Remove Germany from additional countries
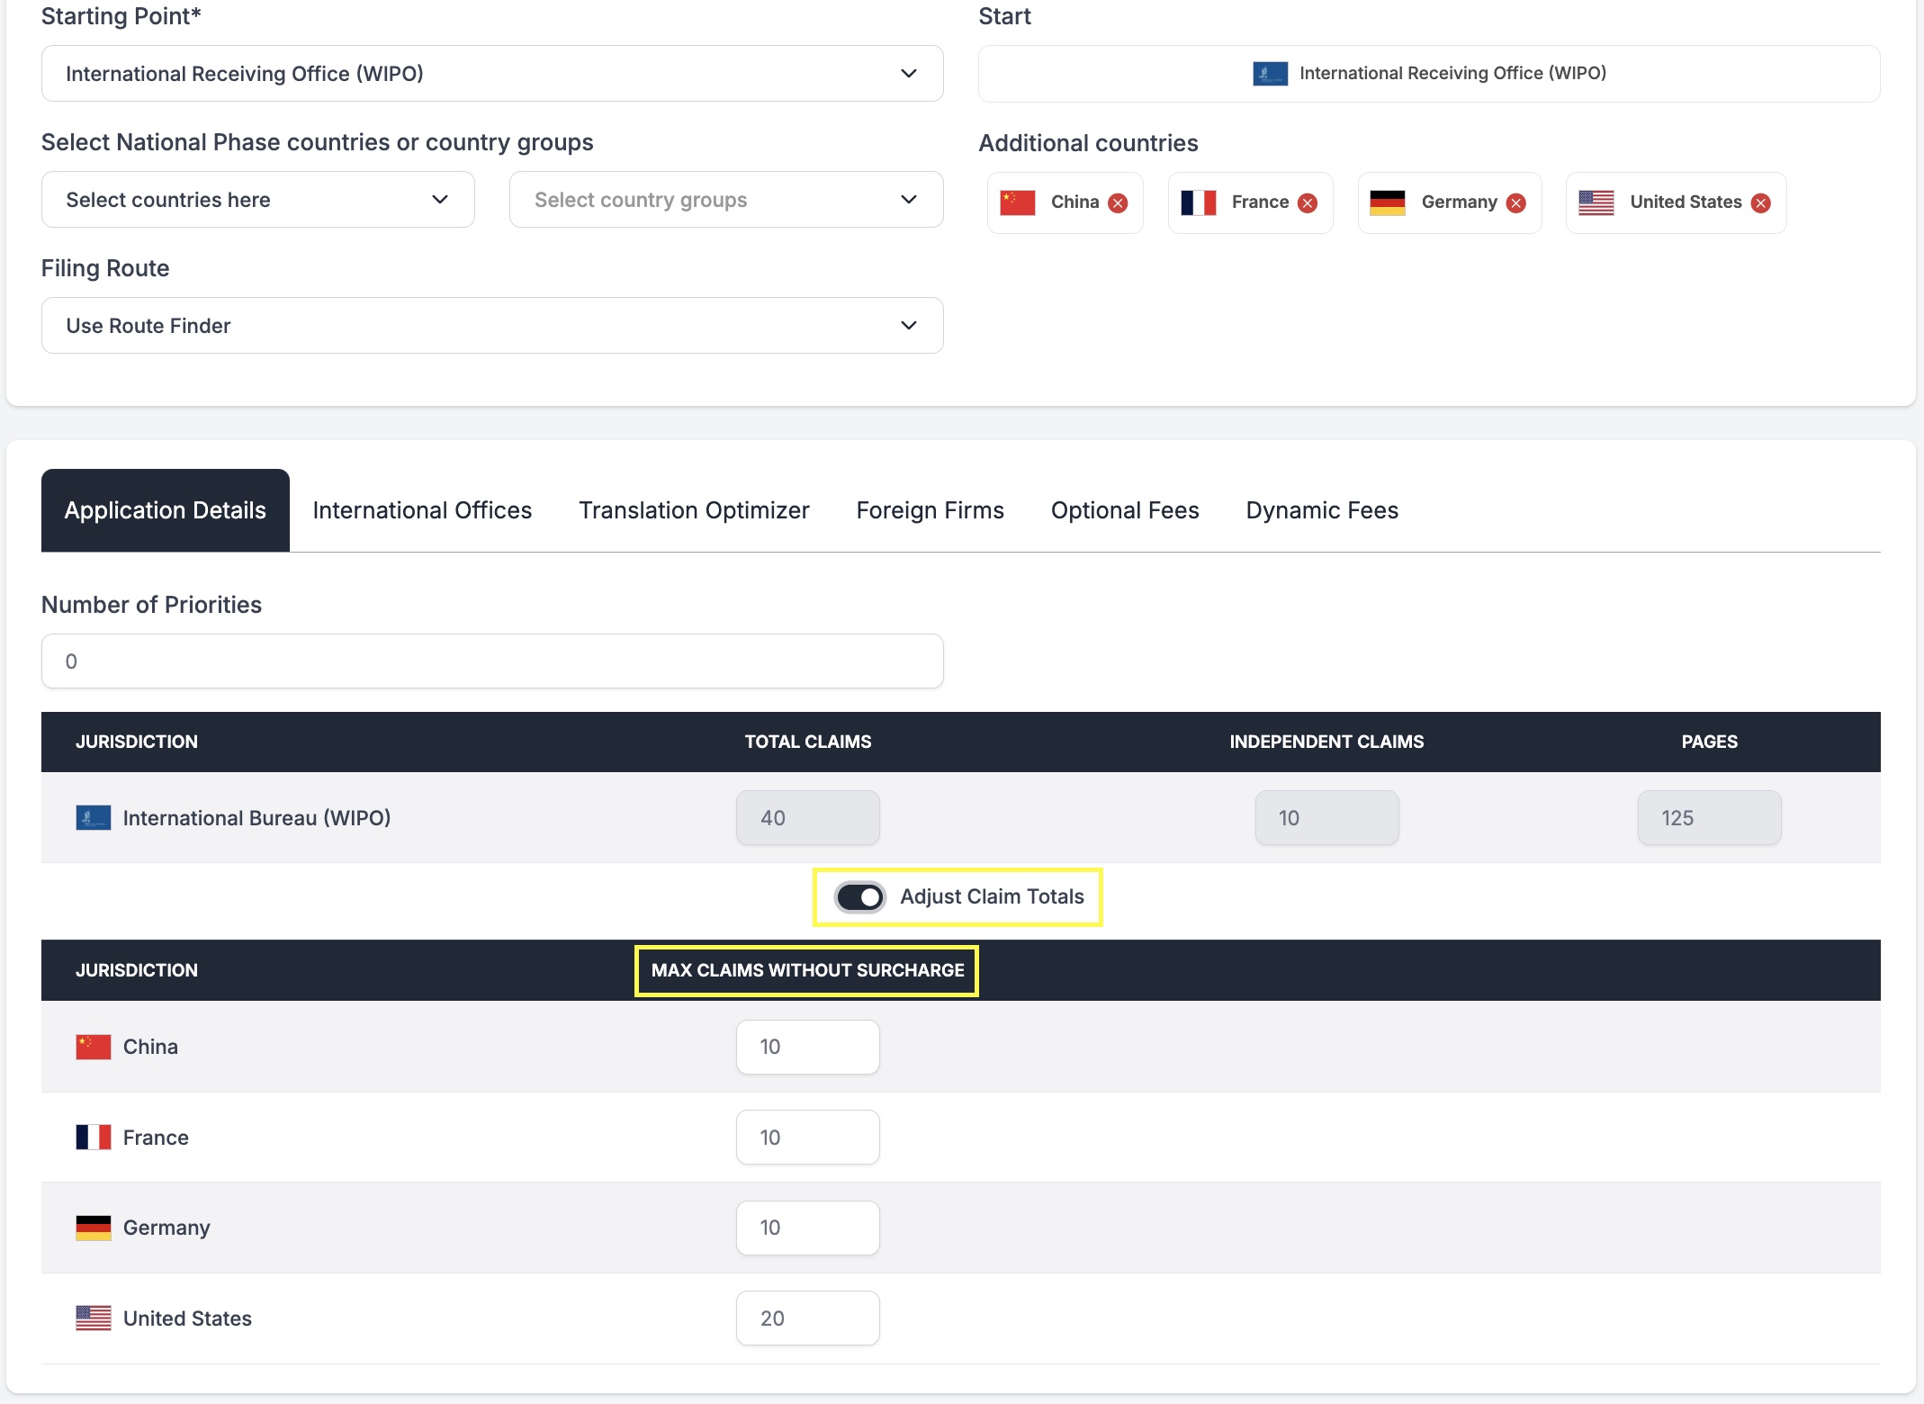The width and height of the screenshot is (1924, 1404). 1516,202
